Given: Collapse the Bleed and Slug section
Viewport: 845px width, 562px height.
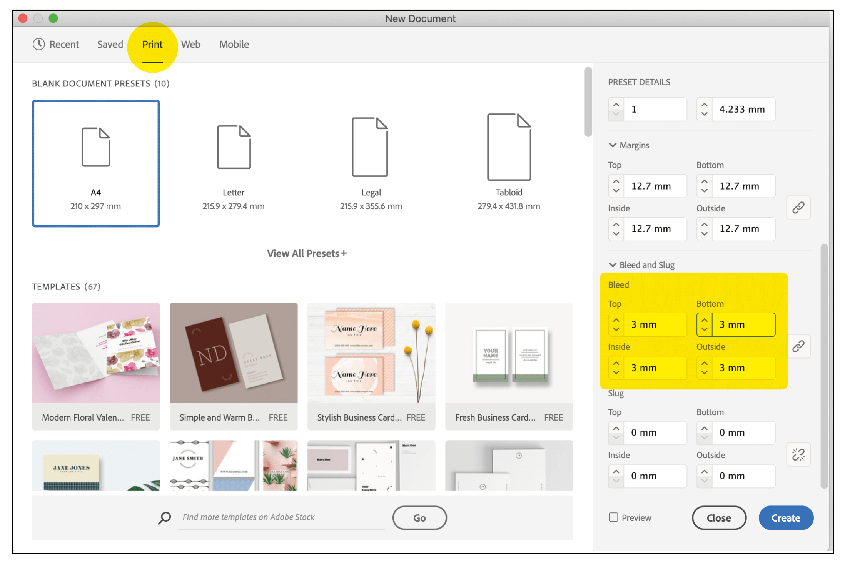Looking at the screenshot, I should pyautogui.click(x=613, y=264).
